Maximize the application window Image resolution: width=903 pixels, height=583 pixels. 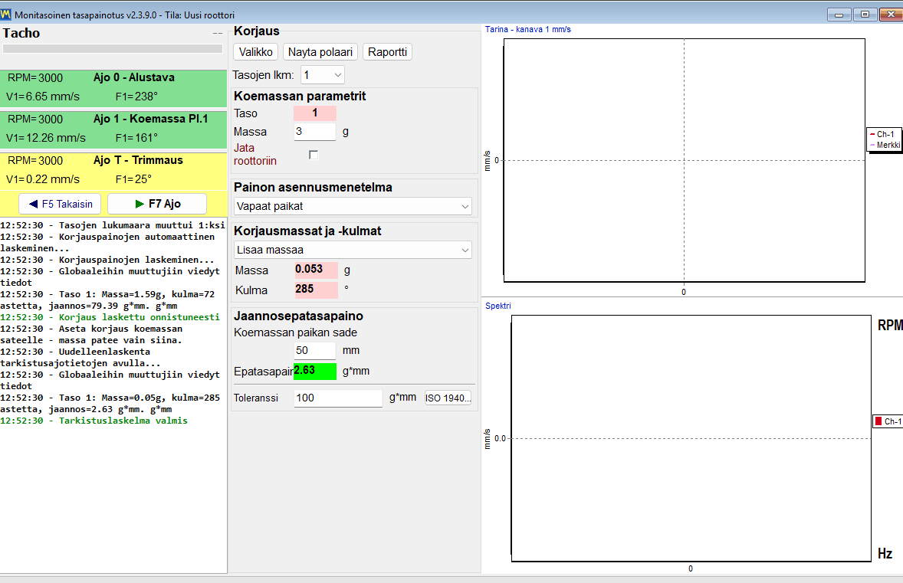(x=865, y=15)
